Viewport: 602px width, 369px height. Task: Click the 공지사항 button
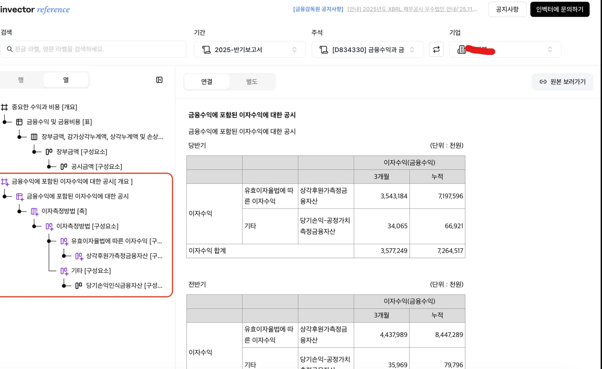(x=507, y=9)
